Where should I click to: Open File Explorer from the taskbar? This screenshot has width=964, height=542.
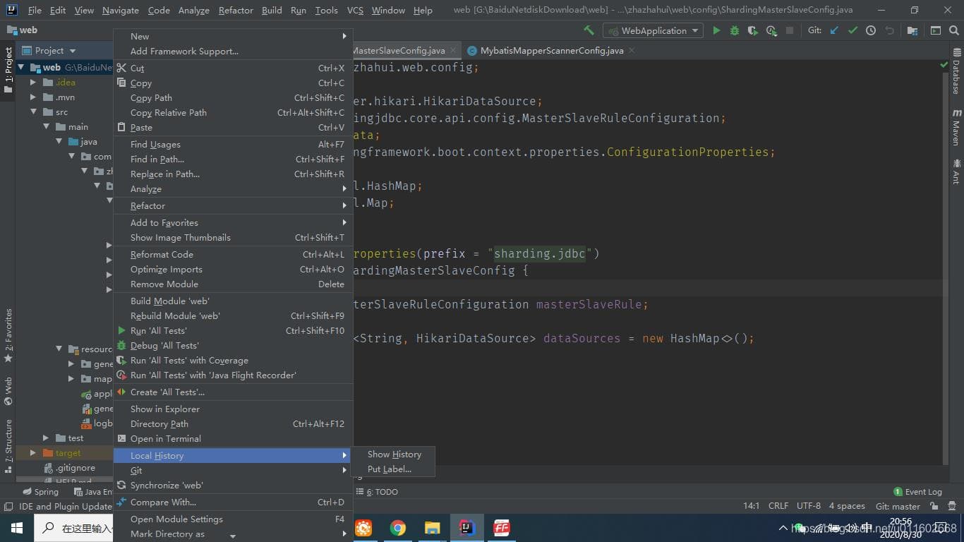click(x=433, y=528)
